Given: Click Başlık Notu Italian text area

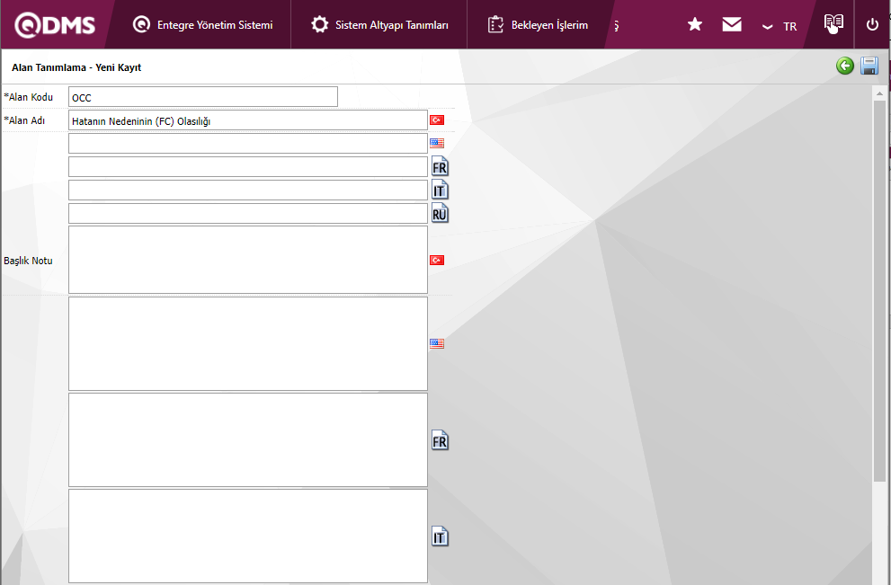Looking at the screenshot, I should 248,536.
